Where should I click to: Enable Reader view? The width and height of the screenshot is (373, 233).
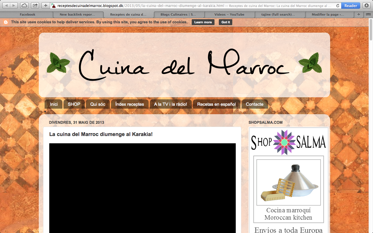[351, 6]
